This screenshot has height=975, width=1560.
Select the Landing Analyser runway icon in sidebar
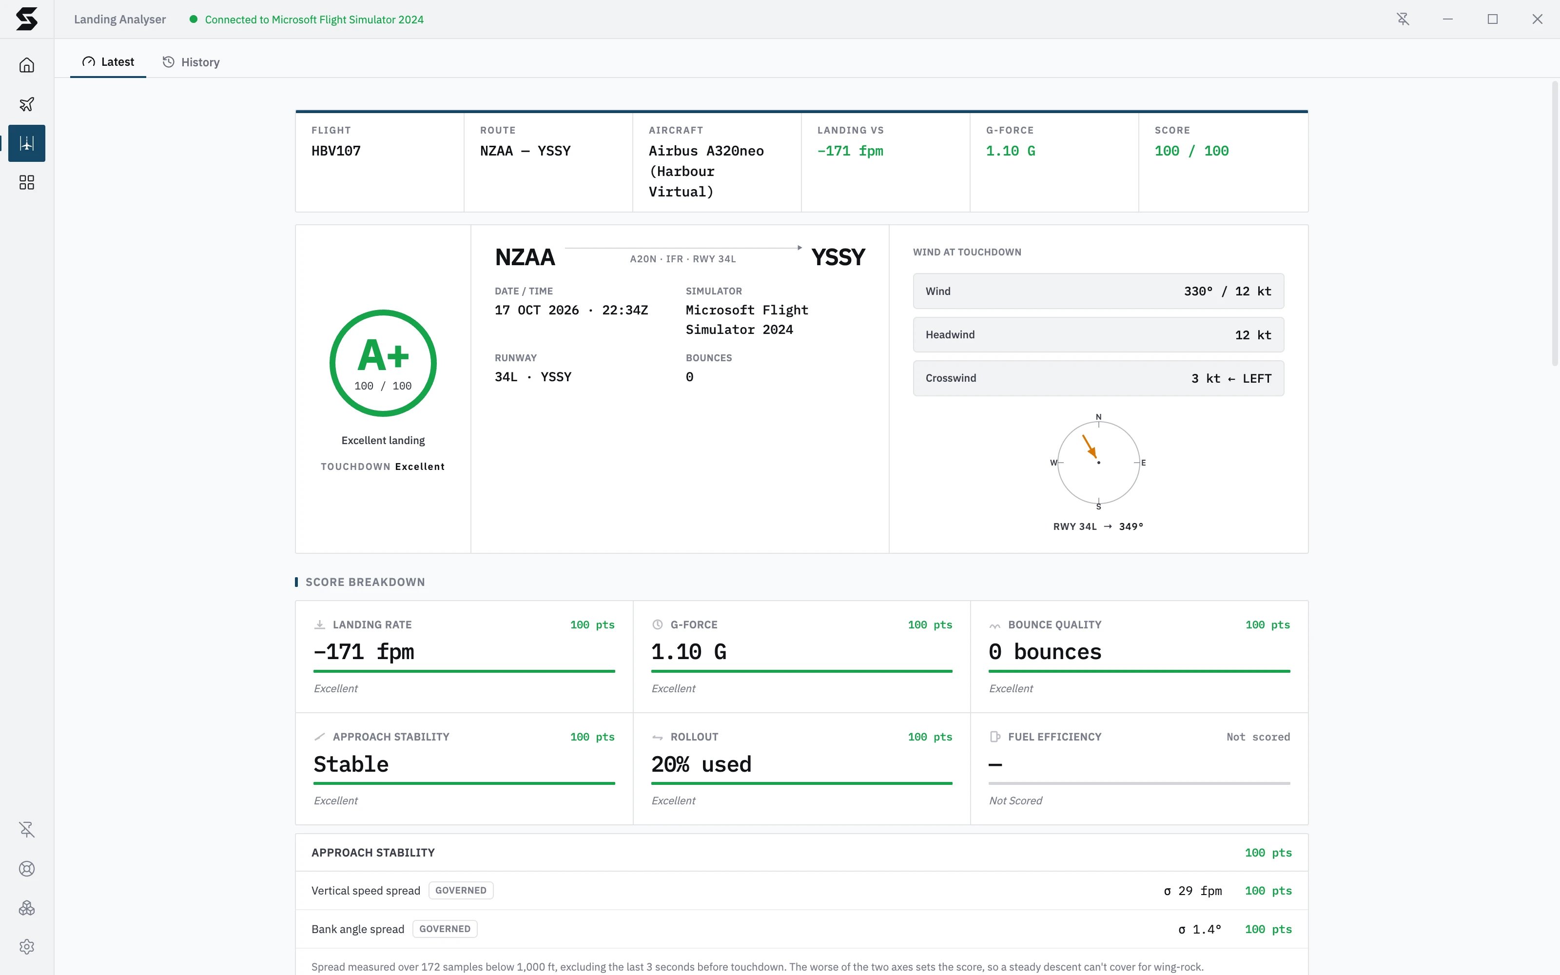(x=26, y=143)
